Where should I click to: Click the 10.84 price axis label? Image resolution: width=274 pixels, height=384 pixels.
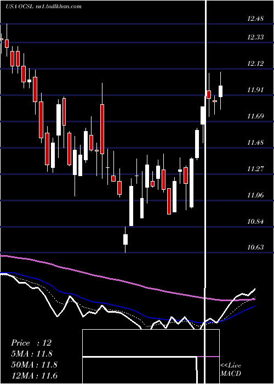click(x=255, y=222)
